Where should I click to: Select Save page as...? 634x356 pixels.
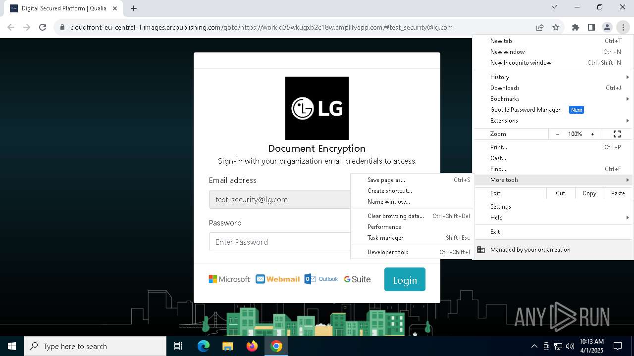pos(412,180)
